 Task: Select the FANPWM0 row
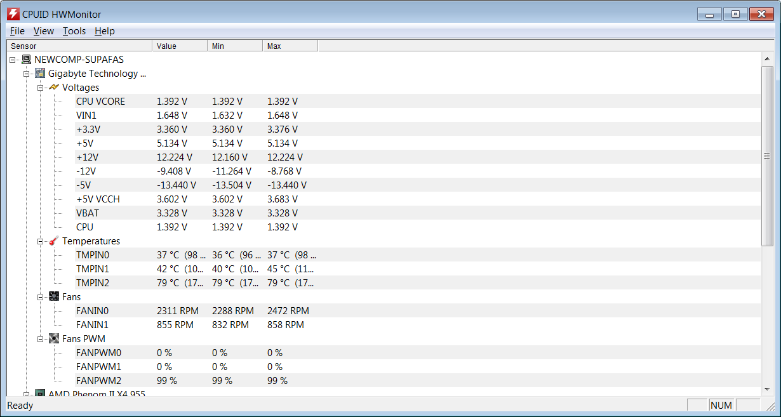(x=418, y=353)
